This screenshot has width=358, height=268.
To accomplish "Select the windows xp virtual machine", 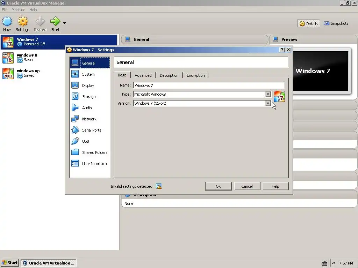I will (x=59, y=73).
